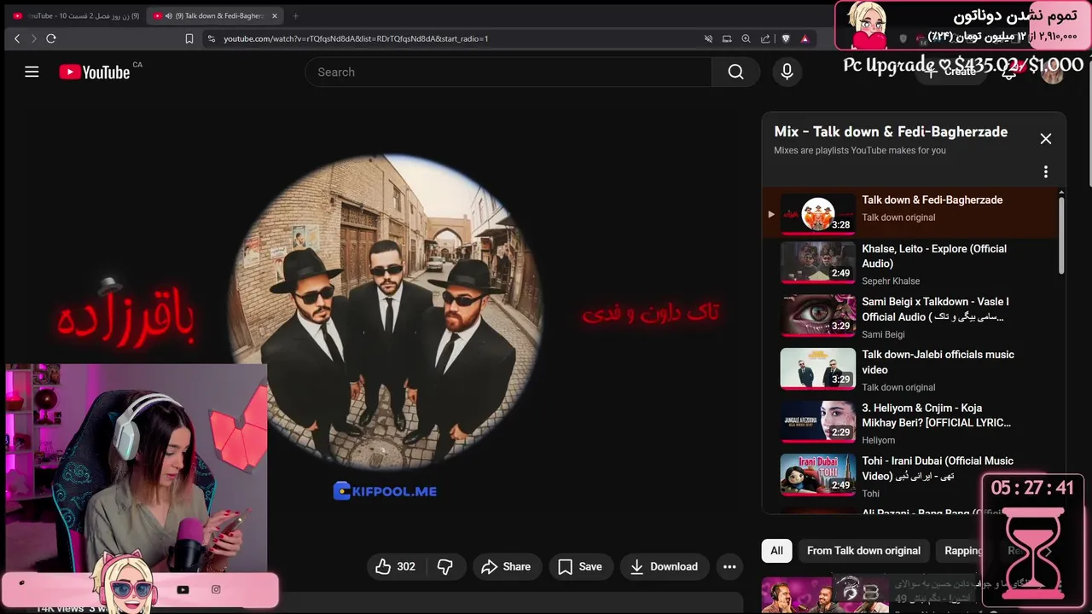Click the search magnifier button
Viewport: 1092px width, 614px height.
pos(735,72)
